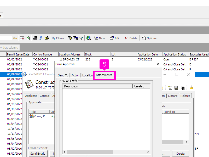Sort by the Lot column header

(x=124, y=54)
